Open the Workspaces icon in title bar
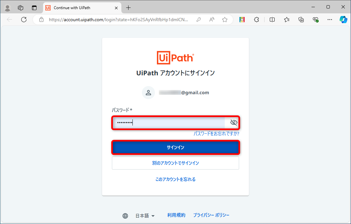 pyautogui.click(x=21, y=8)
